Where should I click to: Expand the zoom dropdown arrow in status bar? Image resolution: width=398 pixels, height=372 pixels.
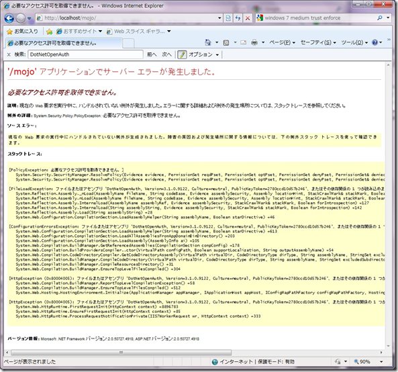[381, 361]
